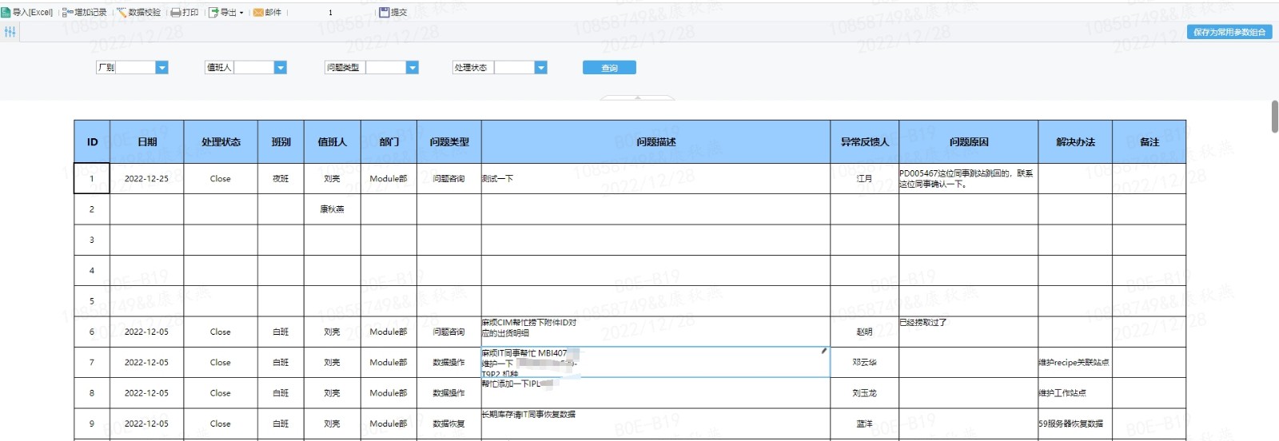Open the 问题类型 dropdown
The image size is (1279, 441).
click(412, 68)
